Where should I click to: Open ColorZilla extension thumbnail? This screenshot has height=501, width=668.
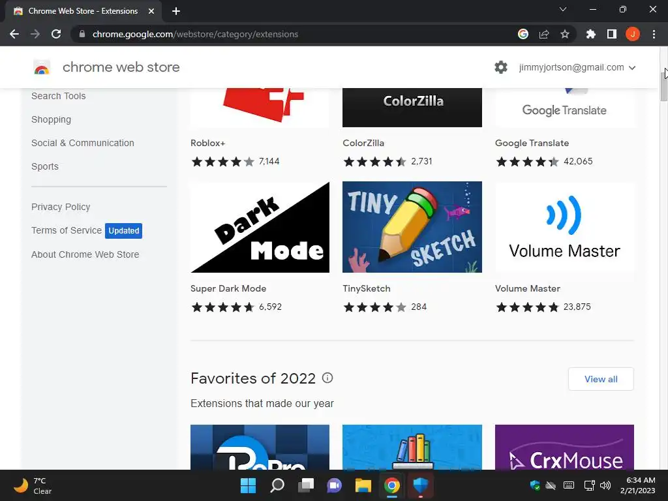412,108
